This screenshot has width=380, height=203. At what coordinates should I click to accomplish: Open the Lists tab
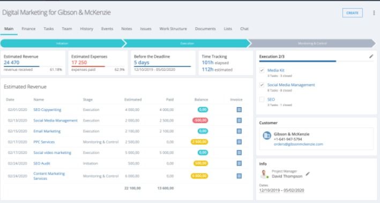click(228, 28)
